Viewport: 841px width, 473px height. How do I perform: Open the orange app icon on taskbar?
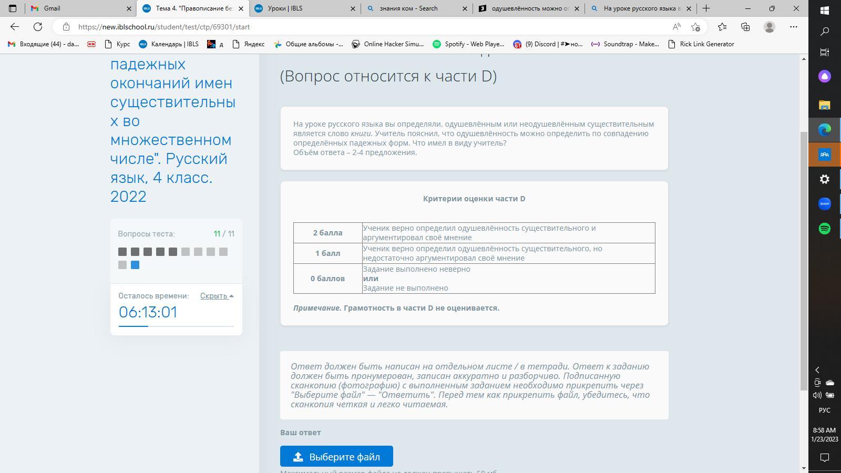825,155
